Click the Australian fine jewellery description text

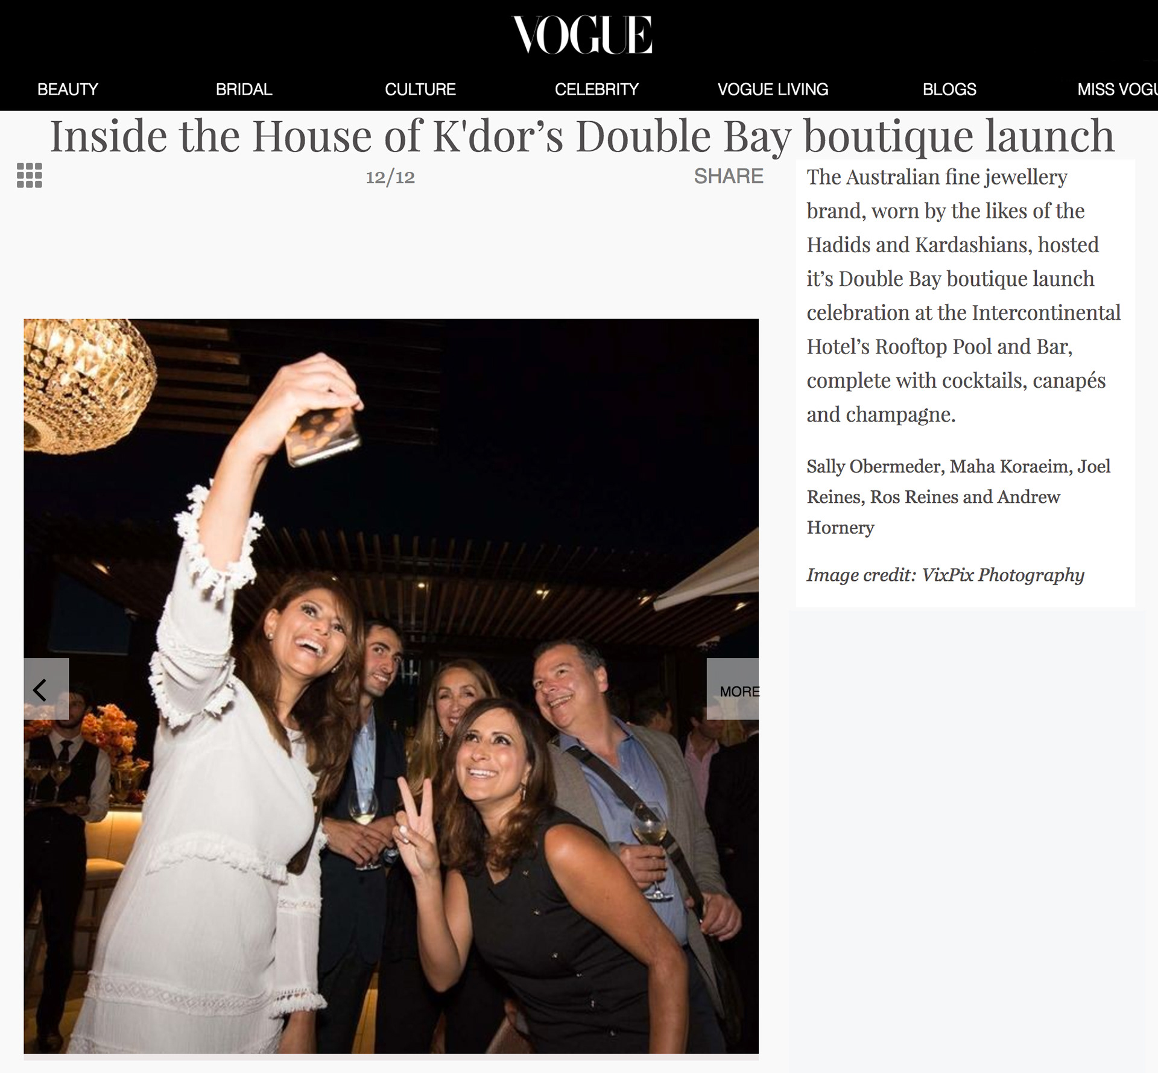(x=963, y=296)
